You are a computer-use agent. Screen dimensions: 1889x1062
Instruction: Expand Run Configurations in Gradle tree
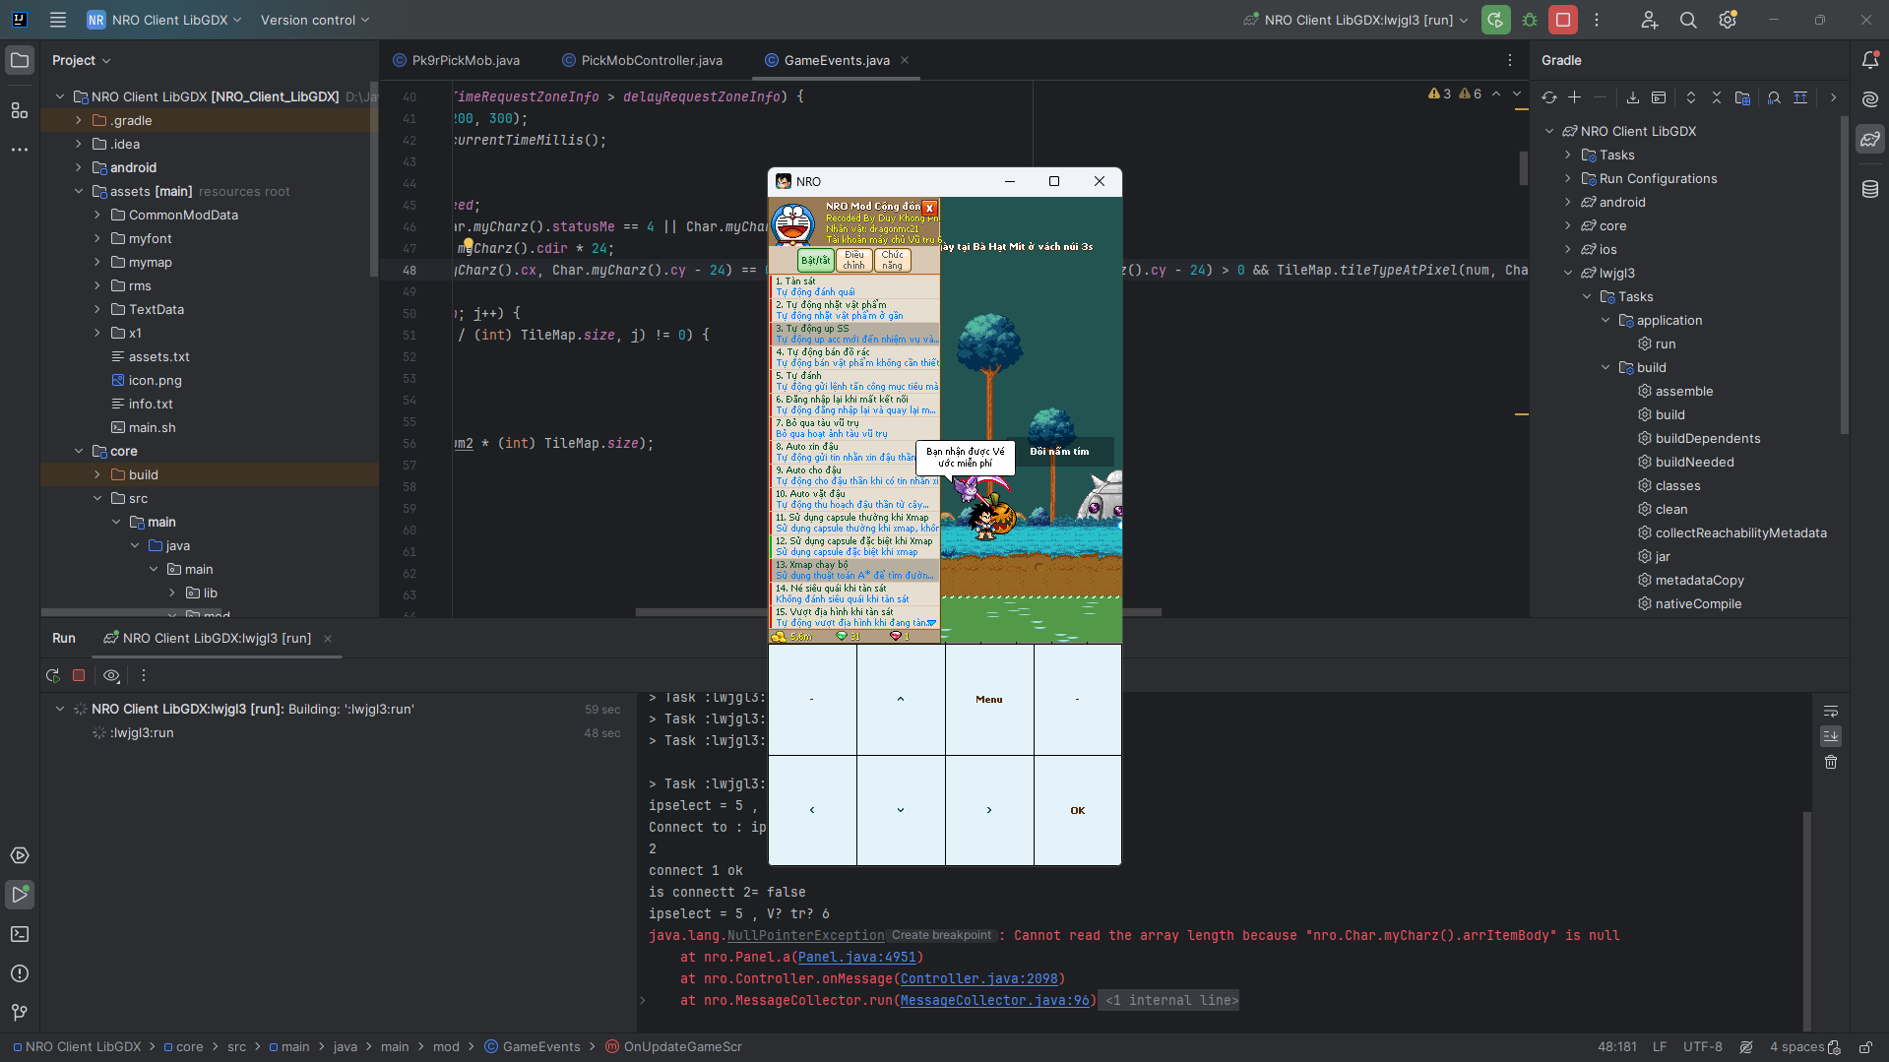click(x=1568, y=178)
